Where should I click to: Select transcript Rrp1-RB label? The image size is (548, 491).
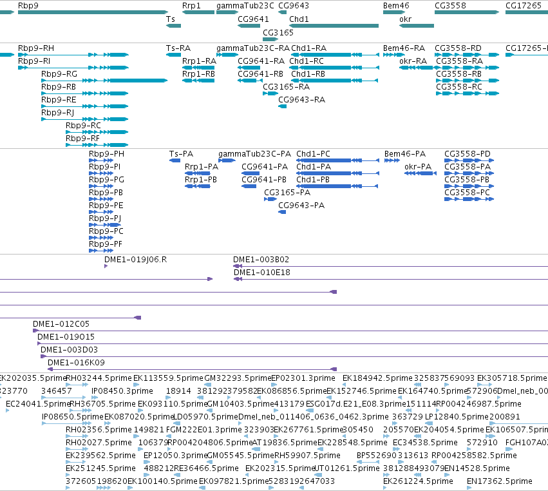198,74
